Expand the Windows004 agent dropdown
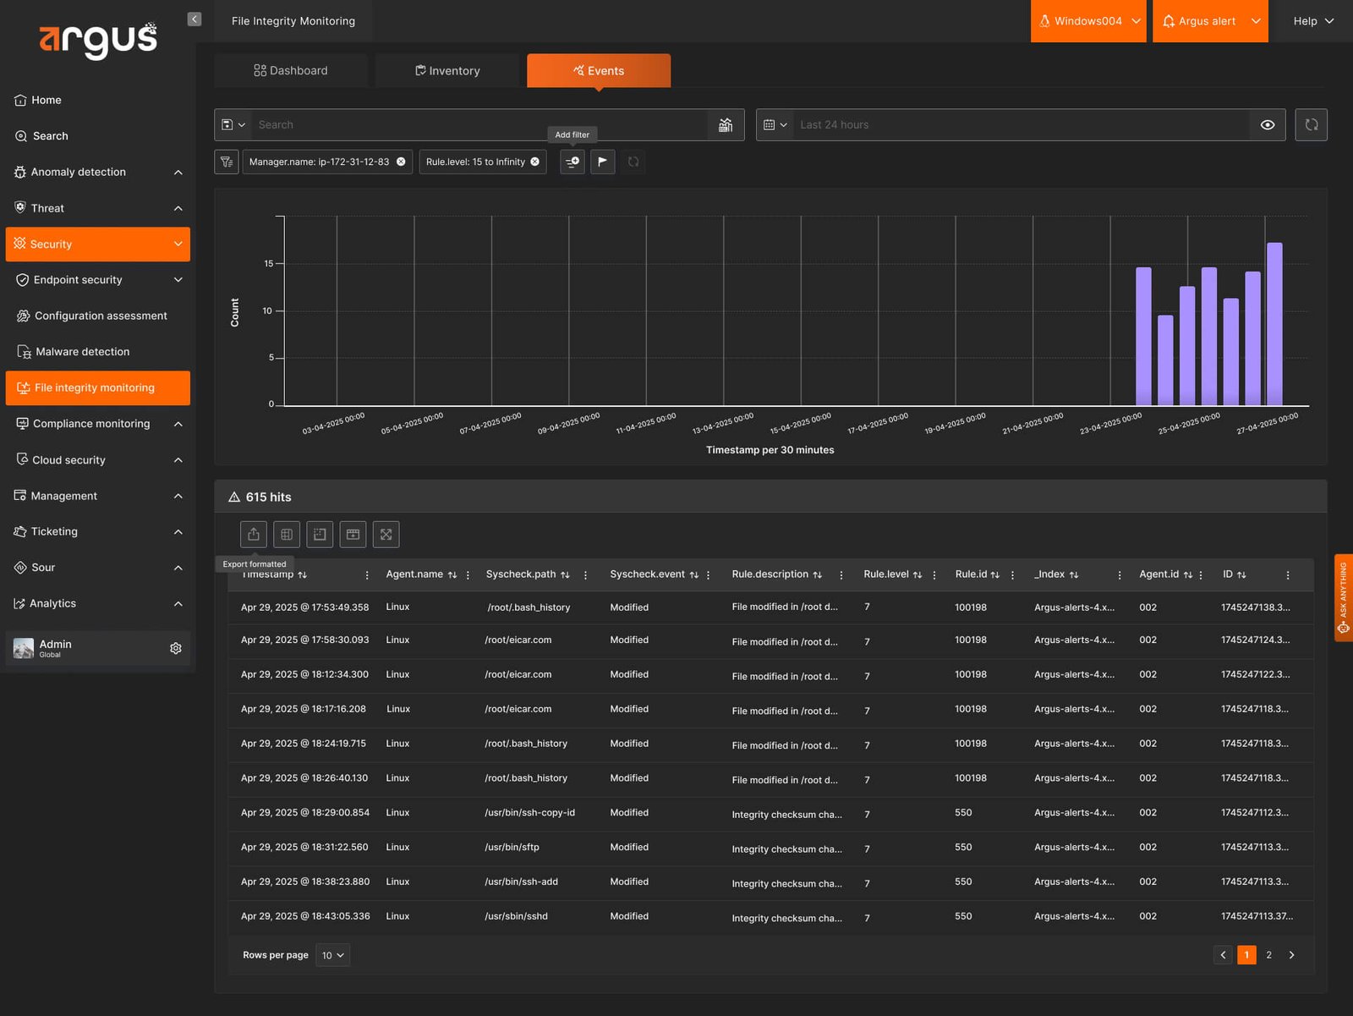 point(1088,21)
